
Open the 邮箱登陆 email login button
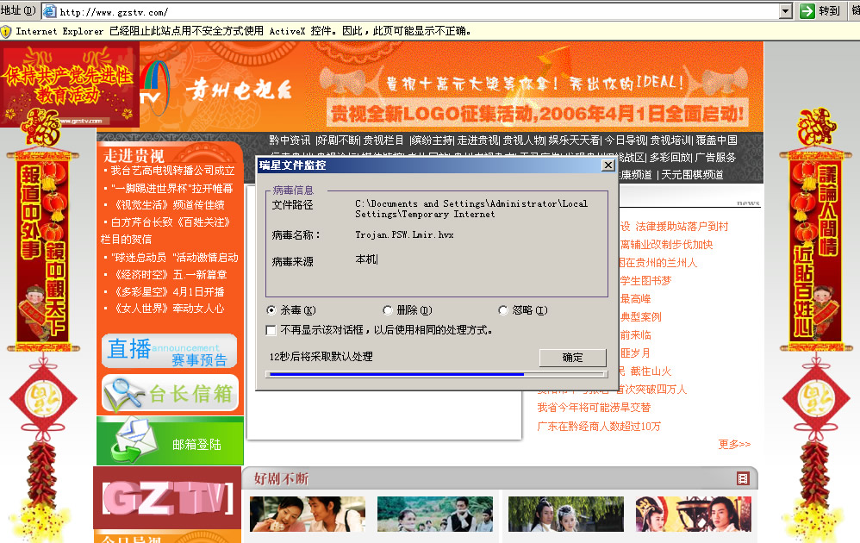pos(170,441)
